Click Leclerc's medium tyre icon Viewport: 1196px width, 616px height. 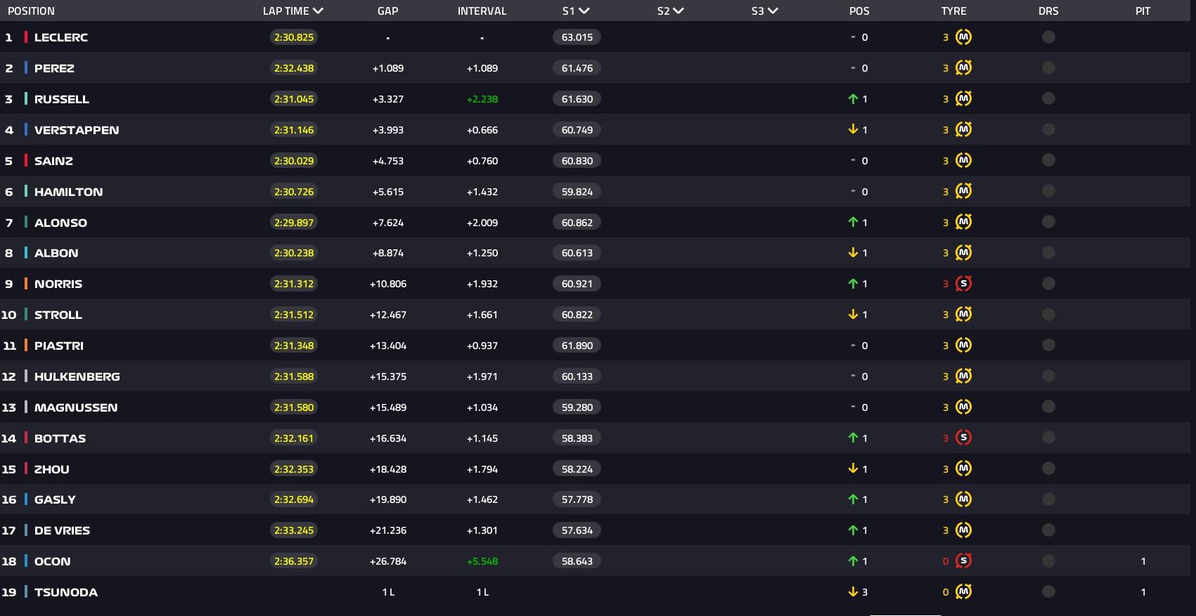963,37
